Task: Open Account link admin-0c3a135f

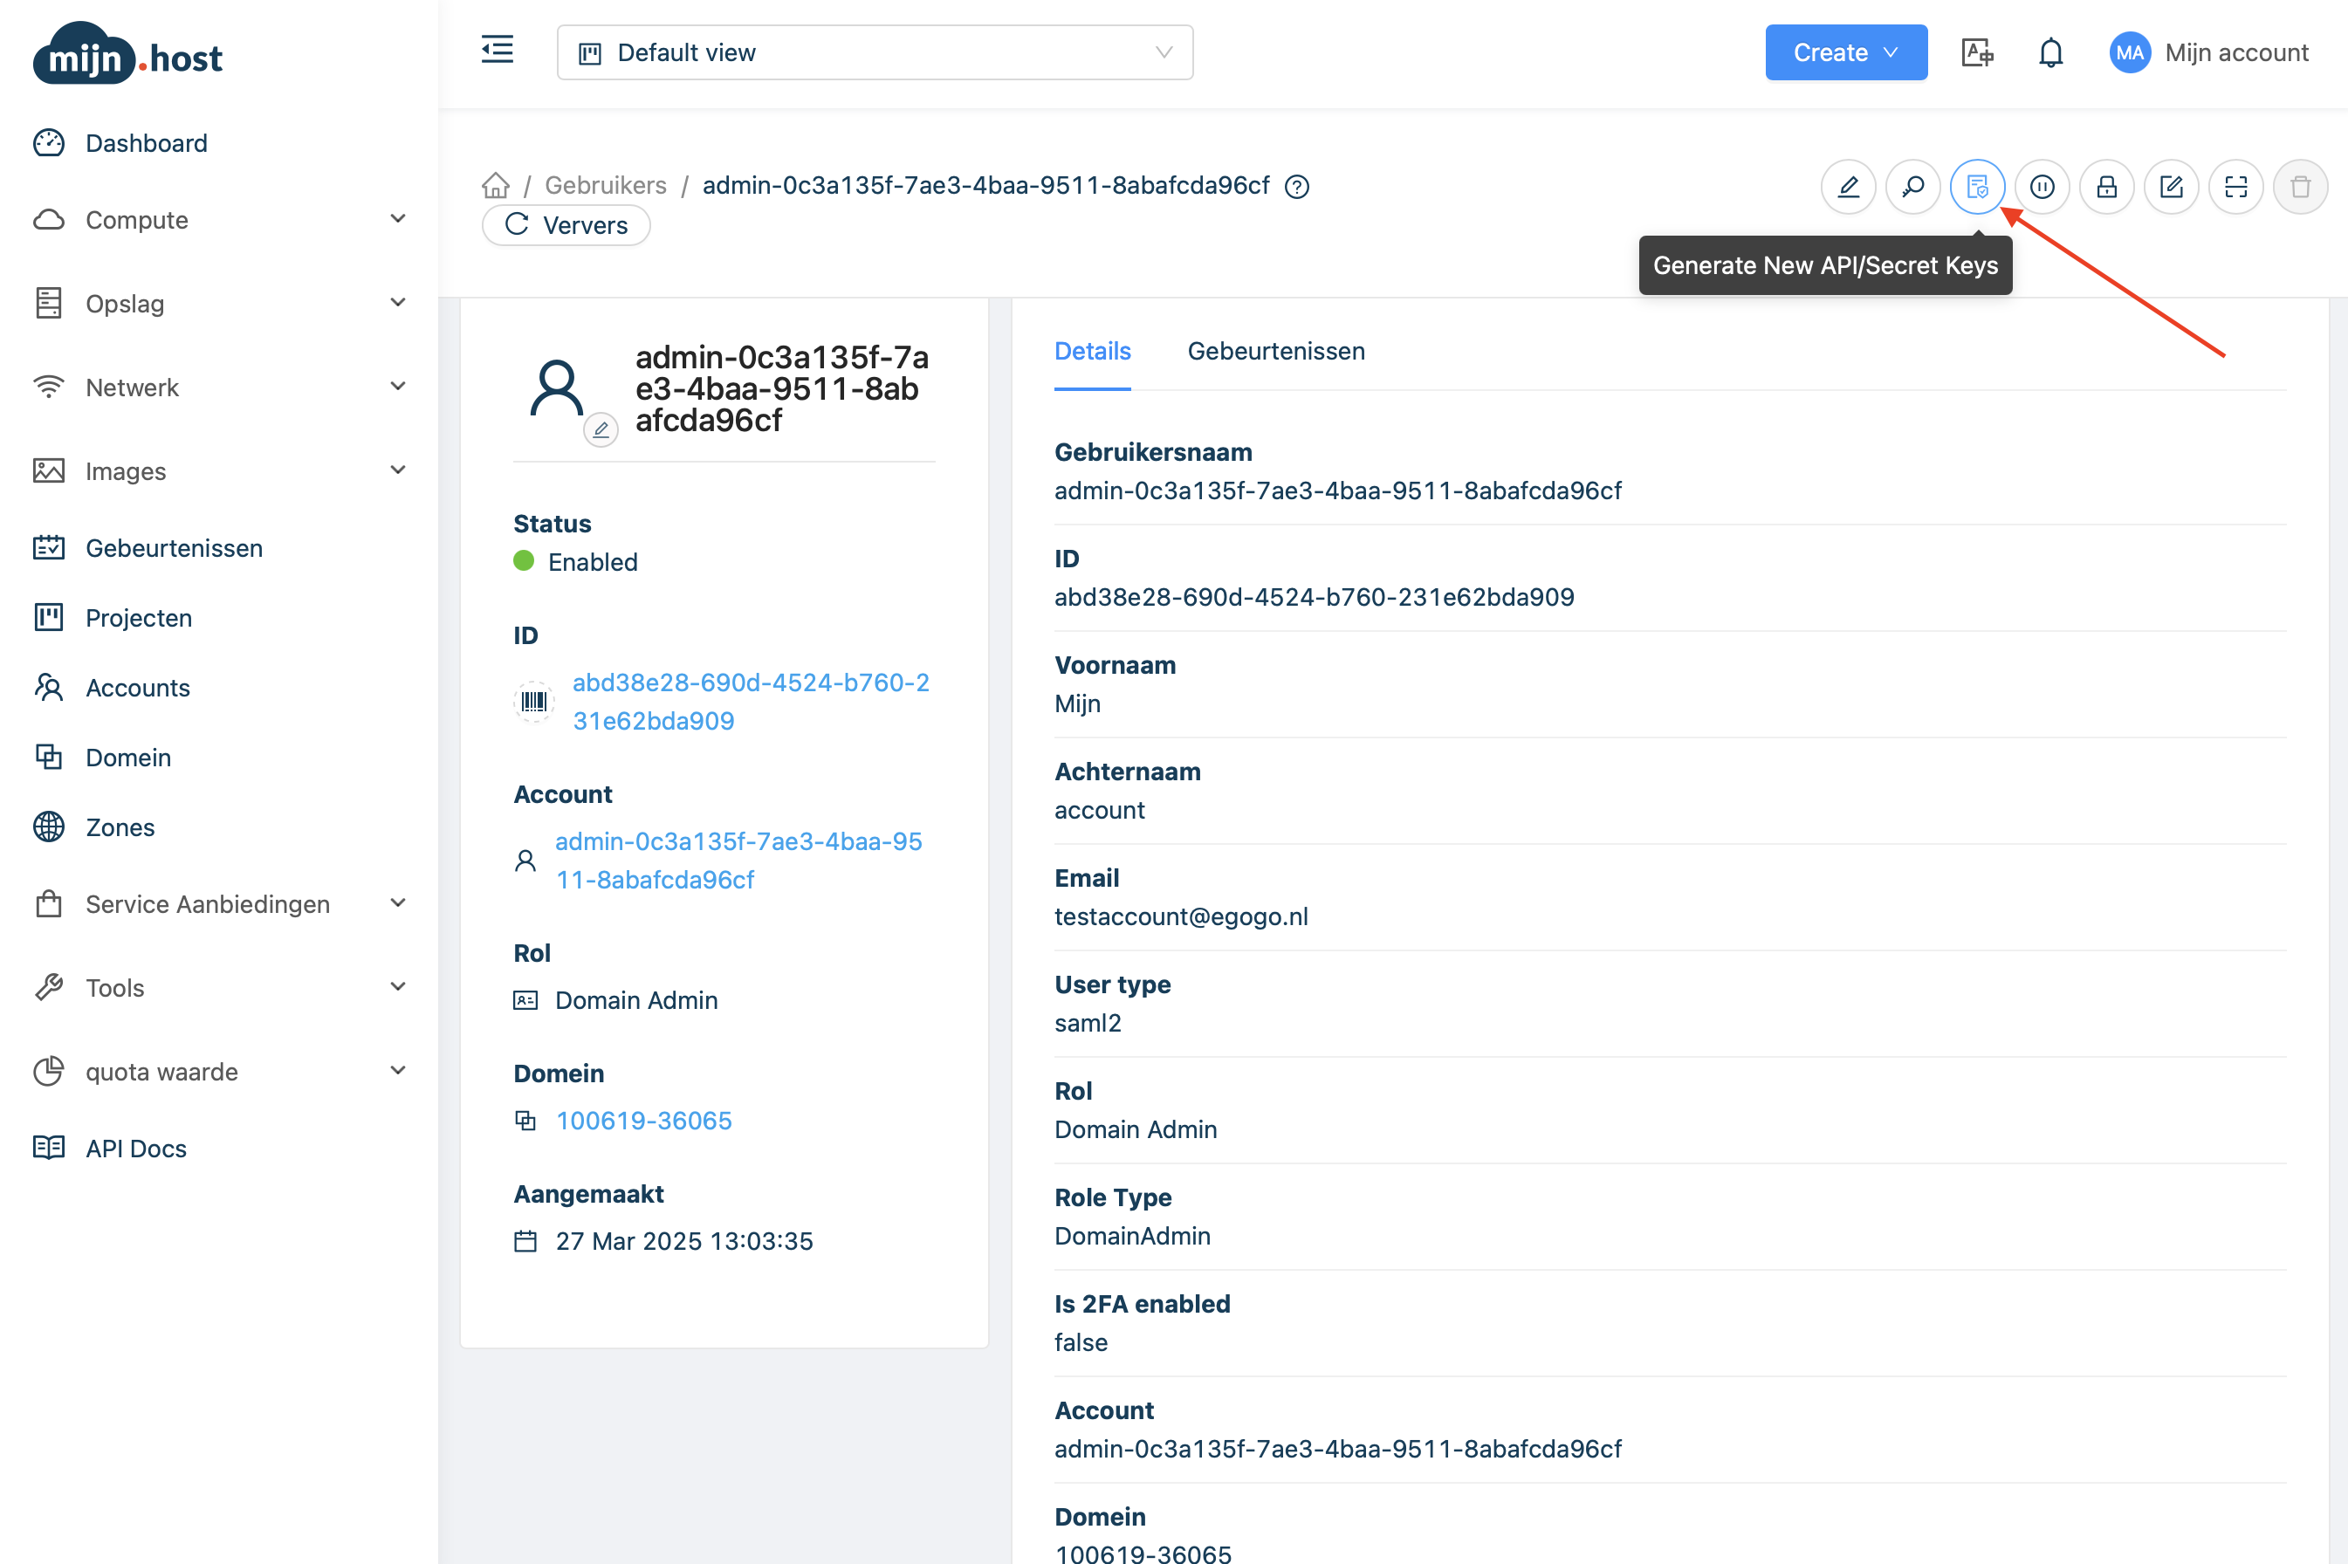Action: point(739,860)
